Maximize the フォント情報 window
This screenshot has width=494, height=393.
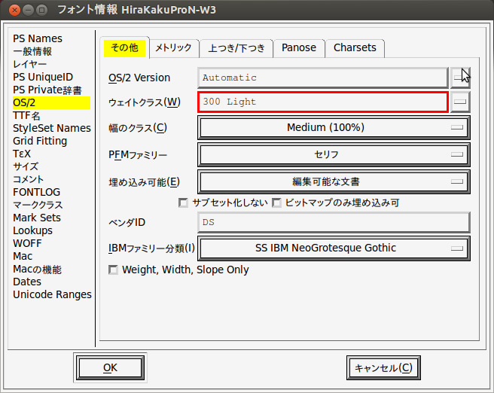point(41,11)
